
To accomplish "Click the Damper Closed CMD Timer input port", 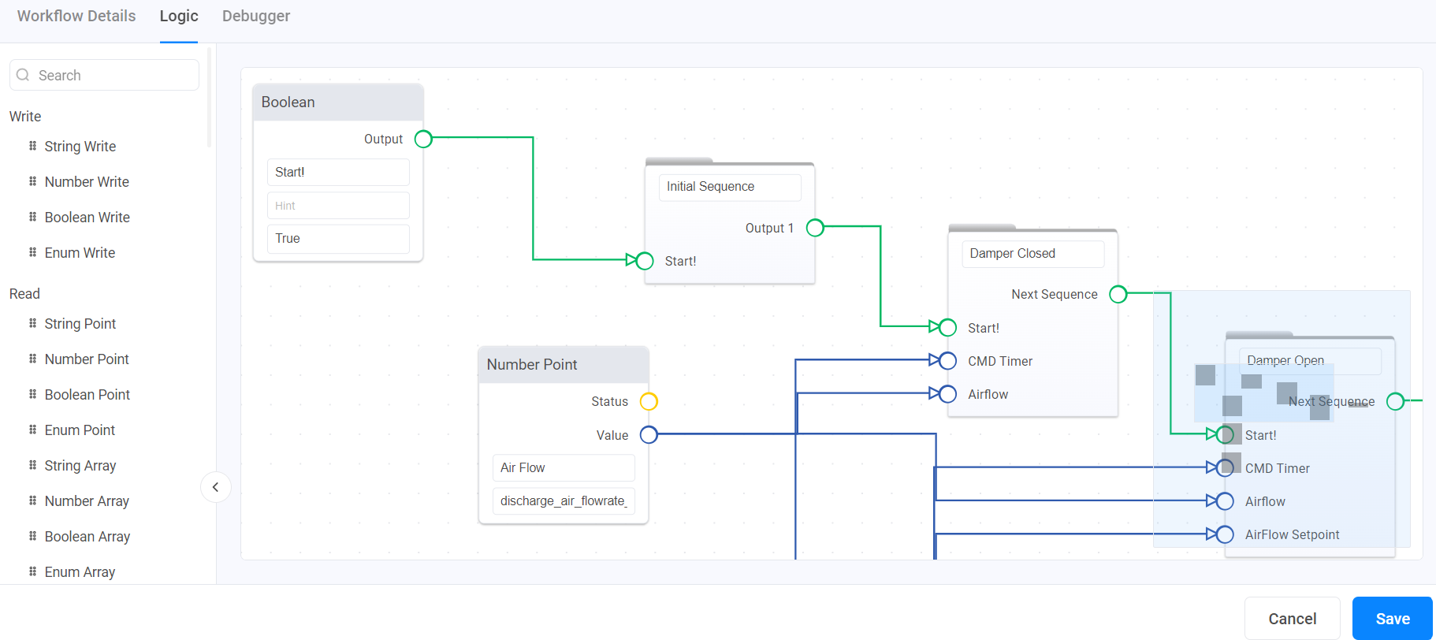I will [x=947, y=361].
